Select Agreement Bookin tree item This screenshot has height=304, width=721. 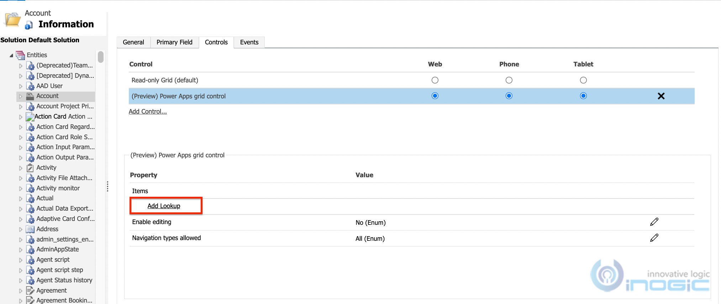click(64, 300)
